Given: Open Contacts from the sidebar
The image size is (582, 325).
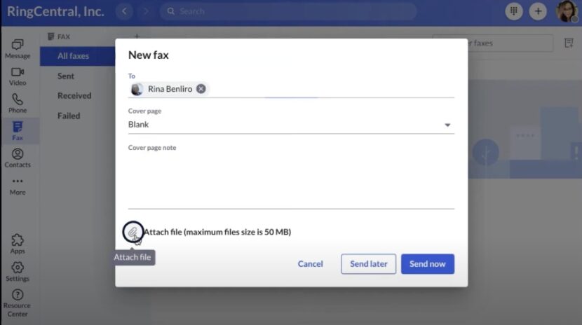Looking at the screenshot, I should (18, 158).
